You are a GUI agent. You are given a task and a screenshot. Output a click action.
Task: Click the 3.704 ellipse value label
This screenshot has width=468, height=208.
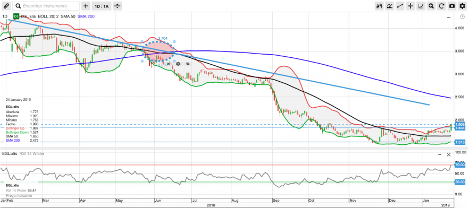[x=163, y=38]
